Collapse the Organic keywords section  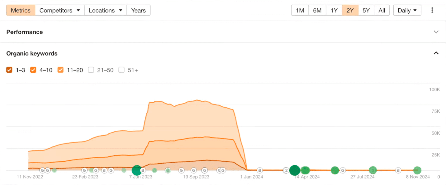(436, 53)
